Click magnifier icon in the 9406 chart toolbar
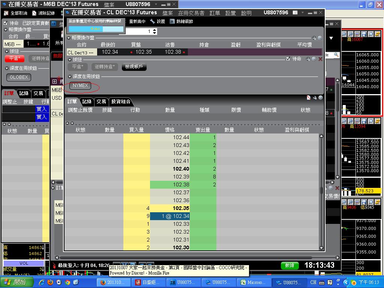 click(371, 202)
